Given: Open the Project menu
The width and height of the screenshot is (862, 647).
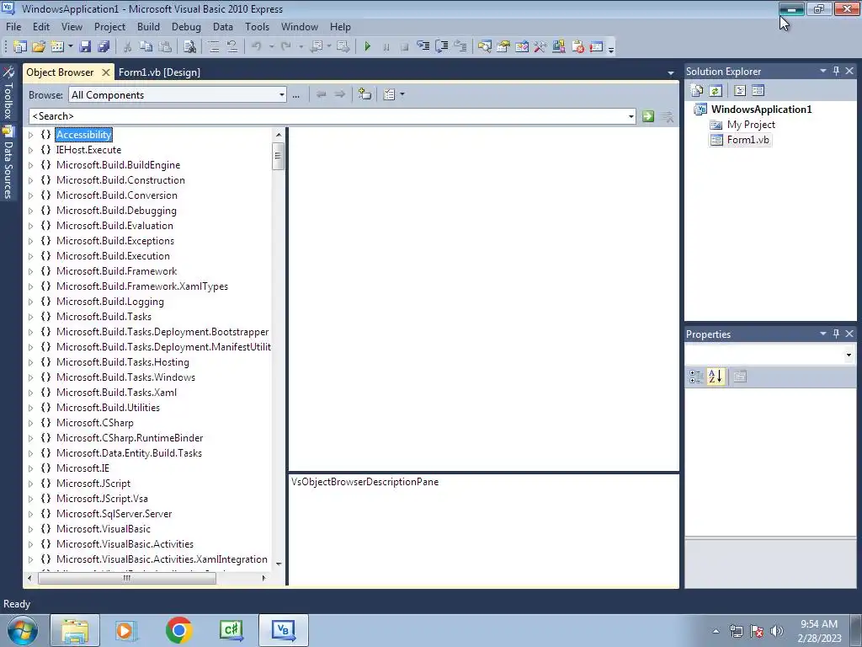Looking at the screenshot, I should point(110,26).
